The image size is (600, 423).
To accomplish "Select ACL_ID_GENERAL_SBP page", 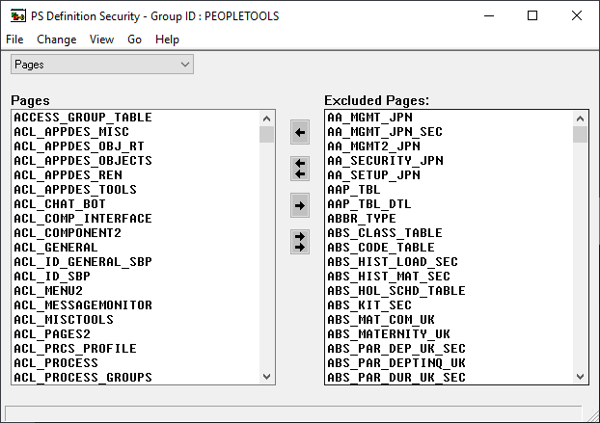I will [136, 262].
